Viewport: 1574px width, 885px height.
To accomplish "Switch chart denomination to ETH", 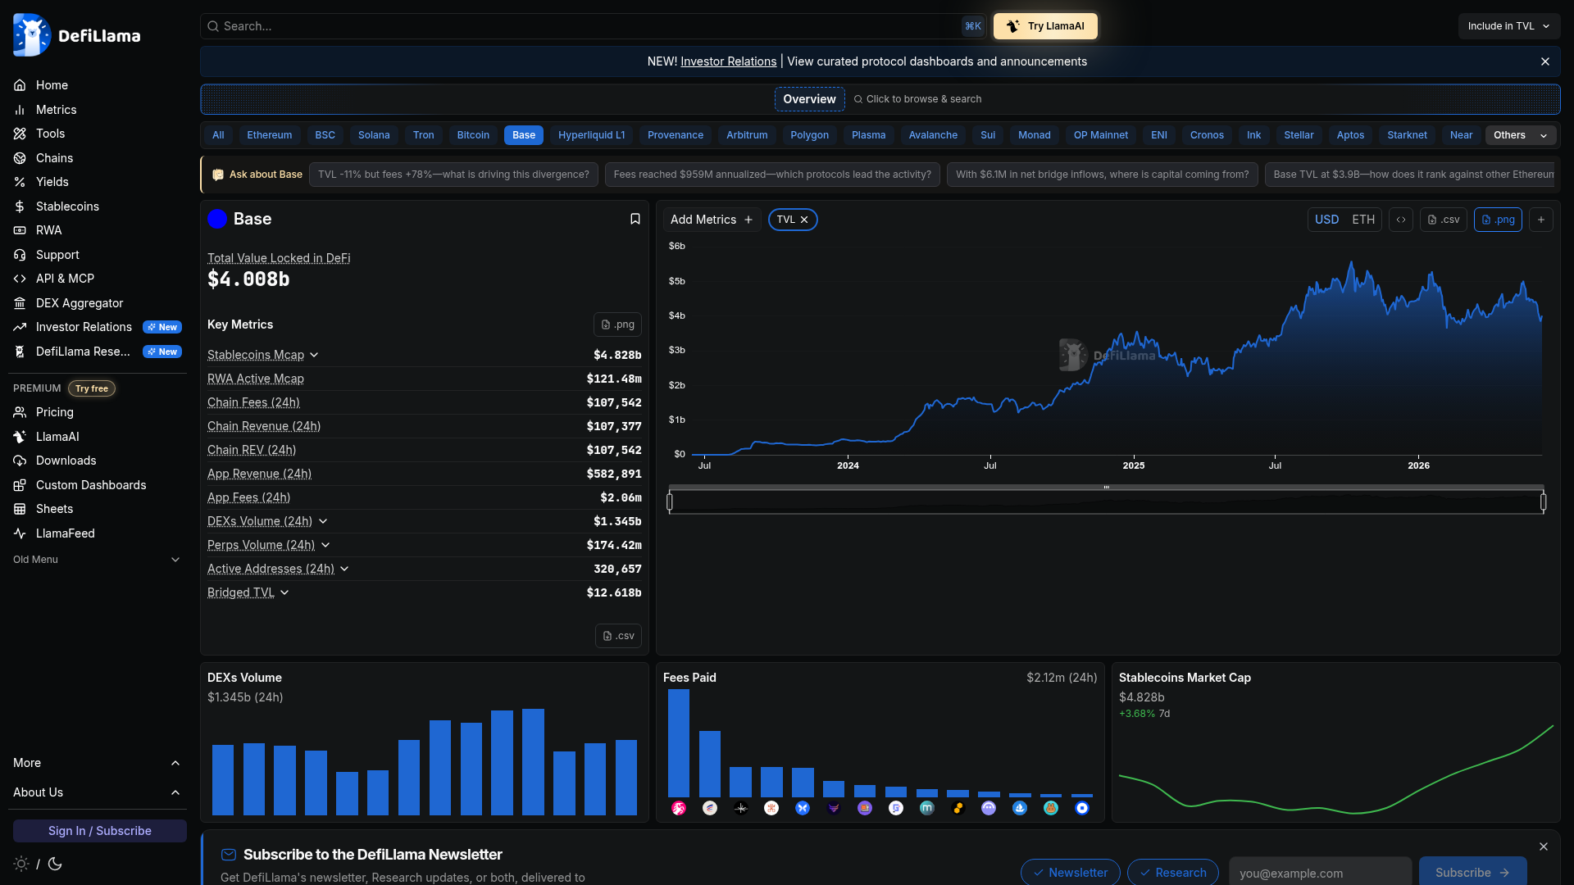I will pos(1363,220).
